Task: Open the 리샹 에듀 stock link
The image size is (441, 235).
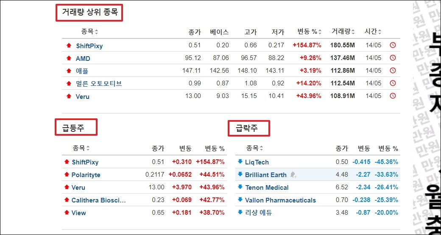Action: pyautogui.click(x=259, y=213)
